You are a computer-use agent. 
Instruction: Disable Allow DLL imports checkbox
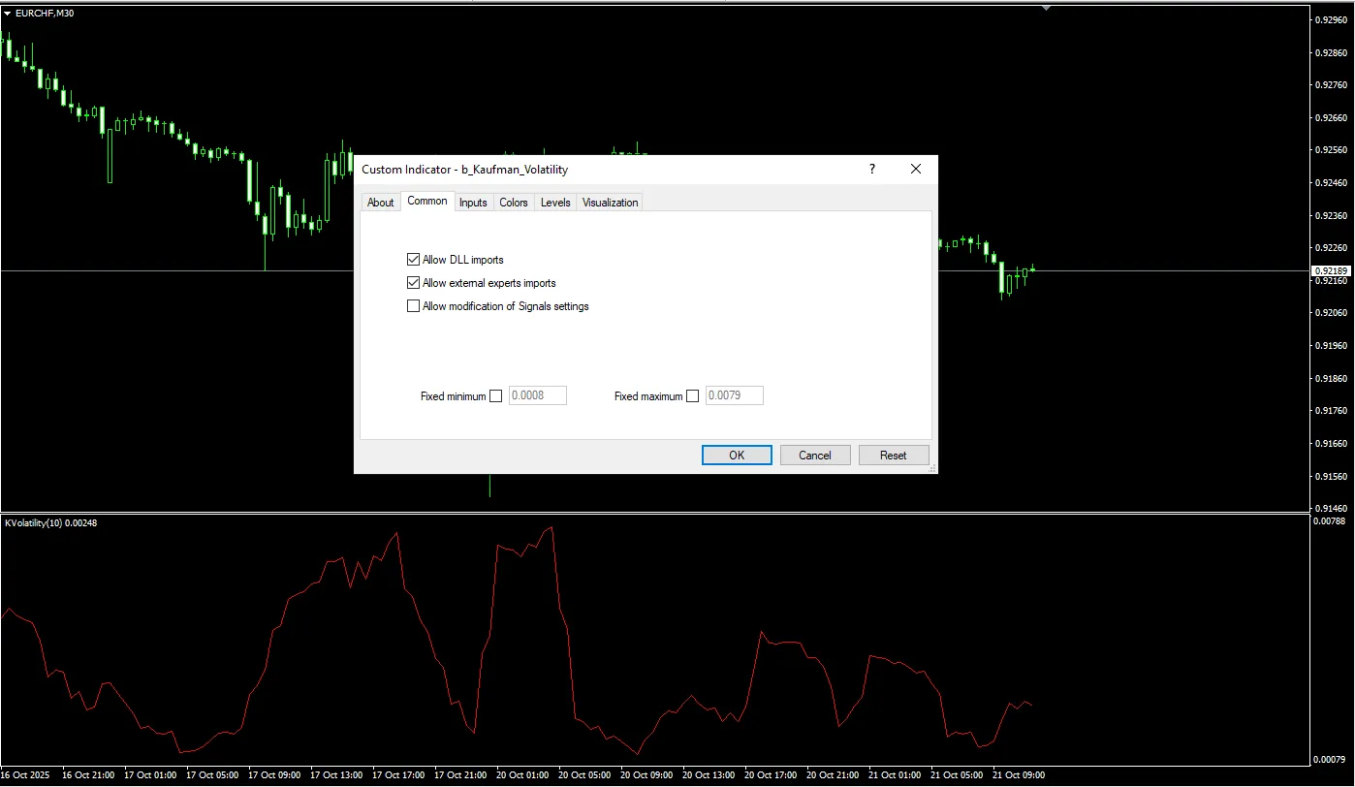414,260
